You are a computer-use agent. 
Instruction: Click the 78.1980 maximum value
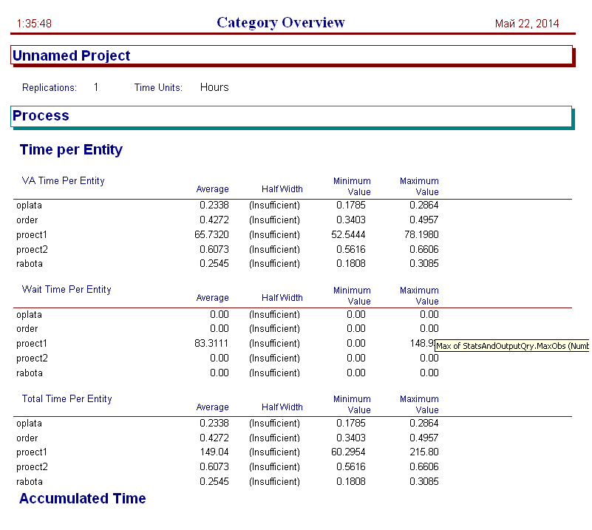[x=421, y=235]
